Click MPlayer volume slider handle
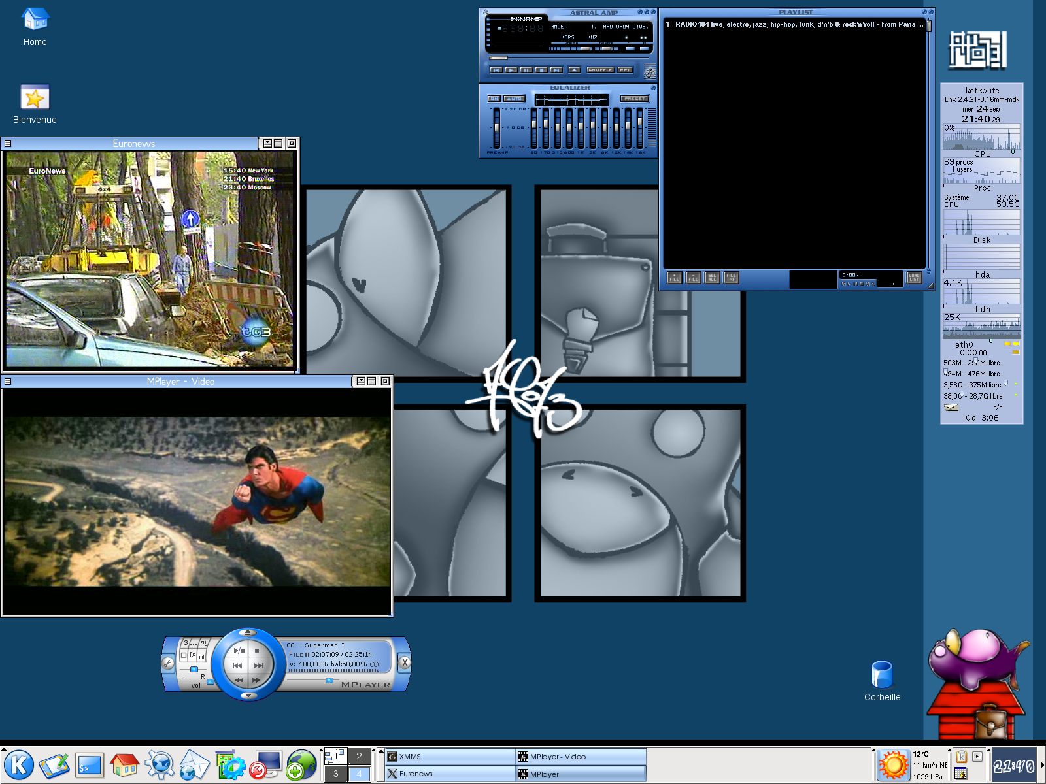This screenshot has height=784, width=1046. 210,681
